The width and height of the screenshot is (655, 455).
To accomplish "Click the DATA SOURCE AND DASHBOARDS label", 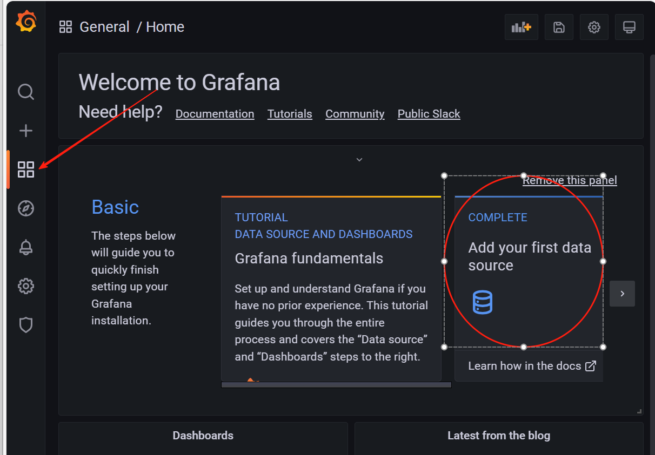I will 324,234.
